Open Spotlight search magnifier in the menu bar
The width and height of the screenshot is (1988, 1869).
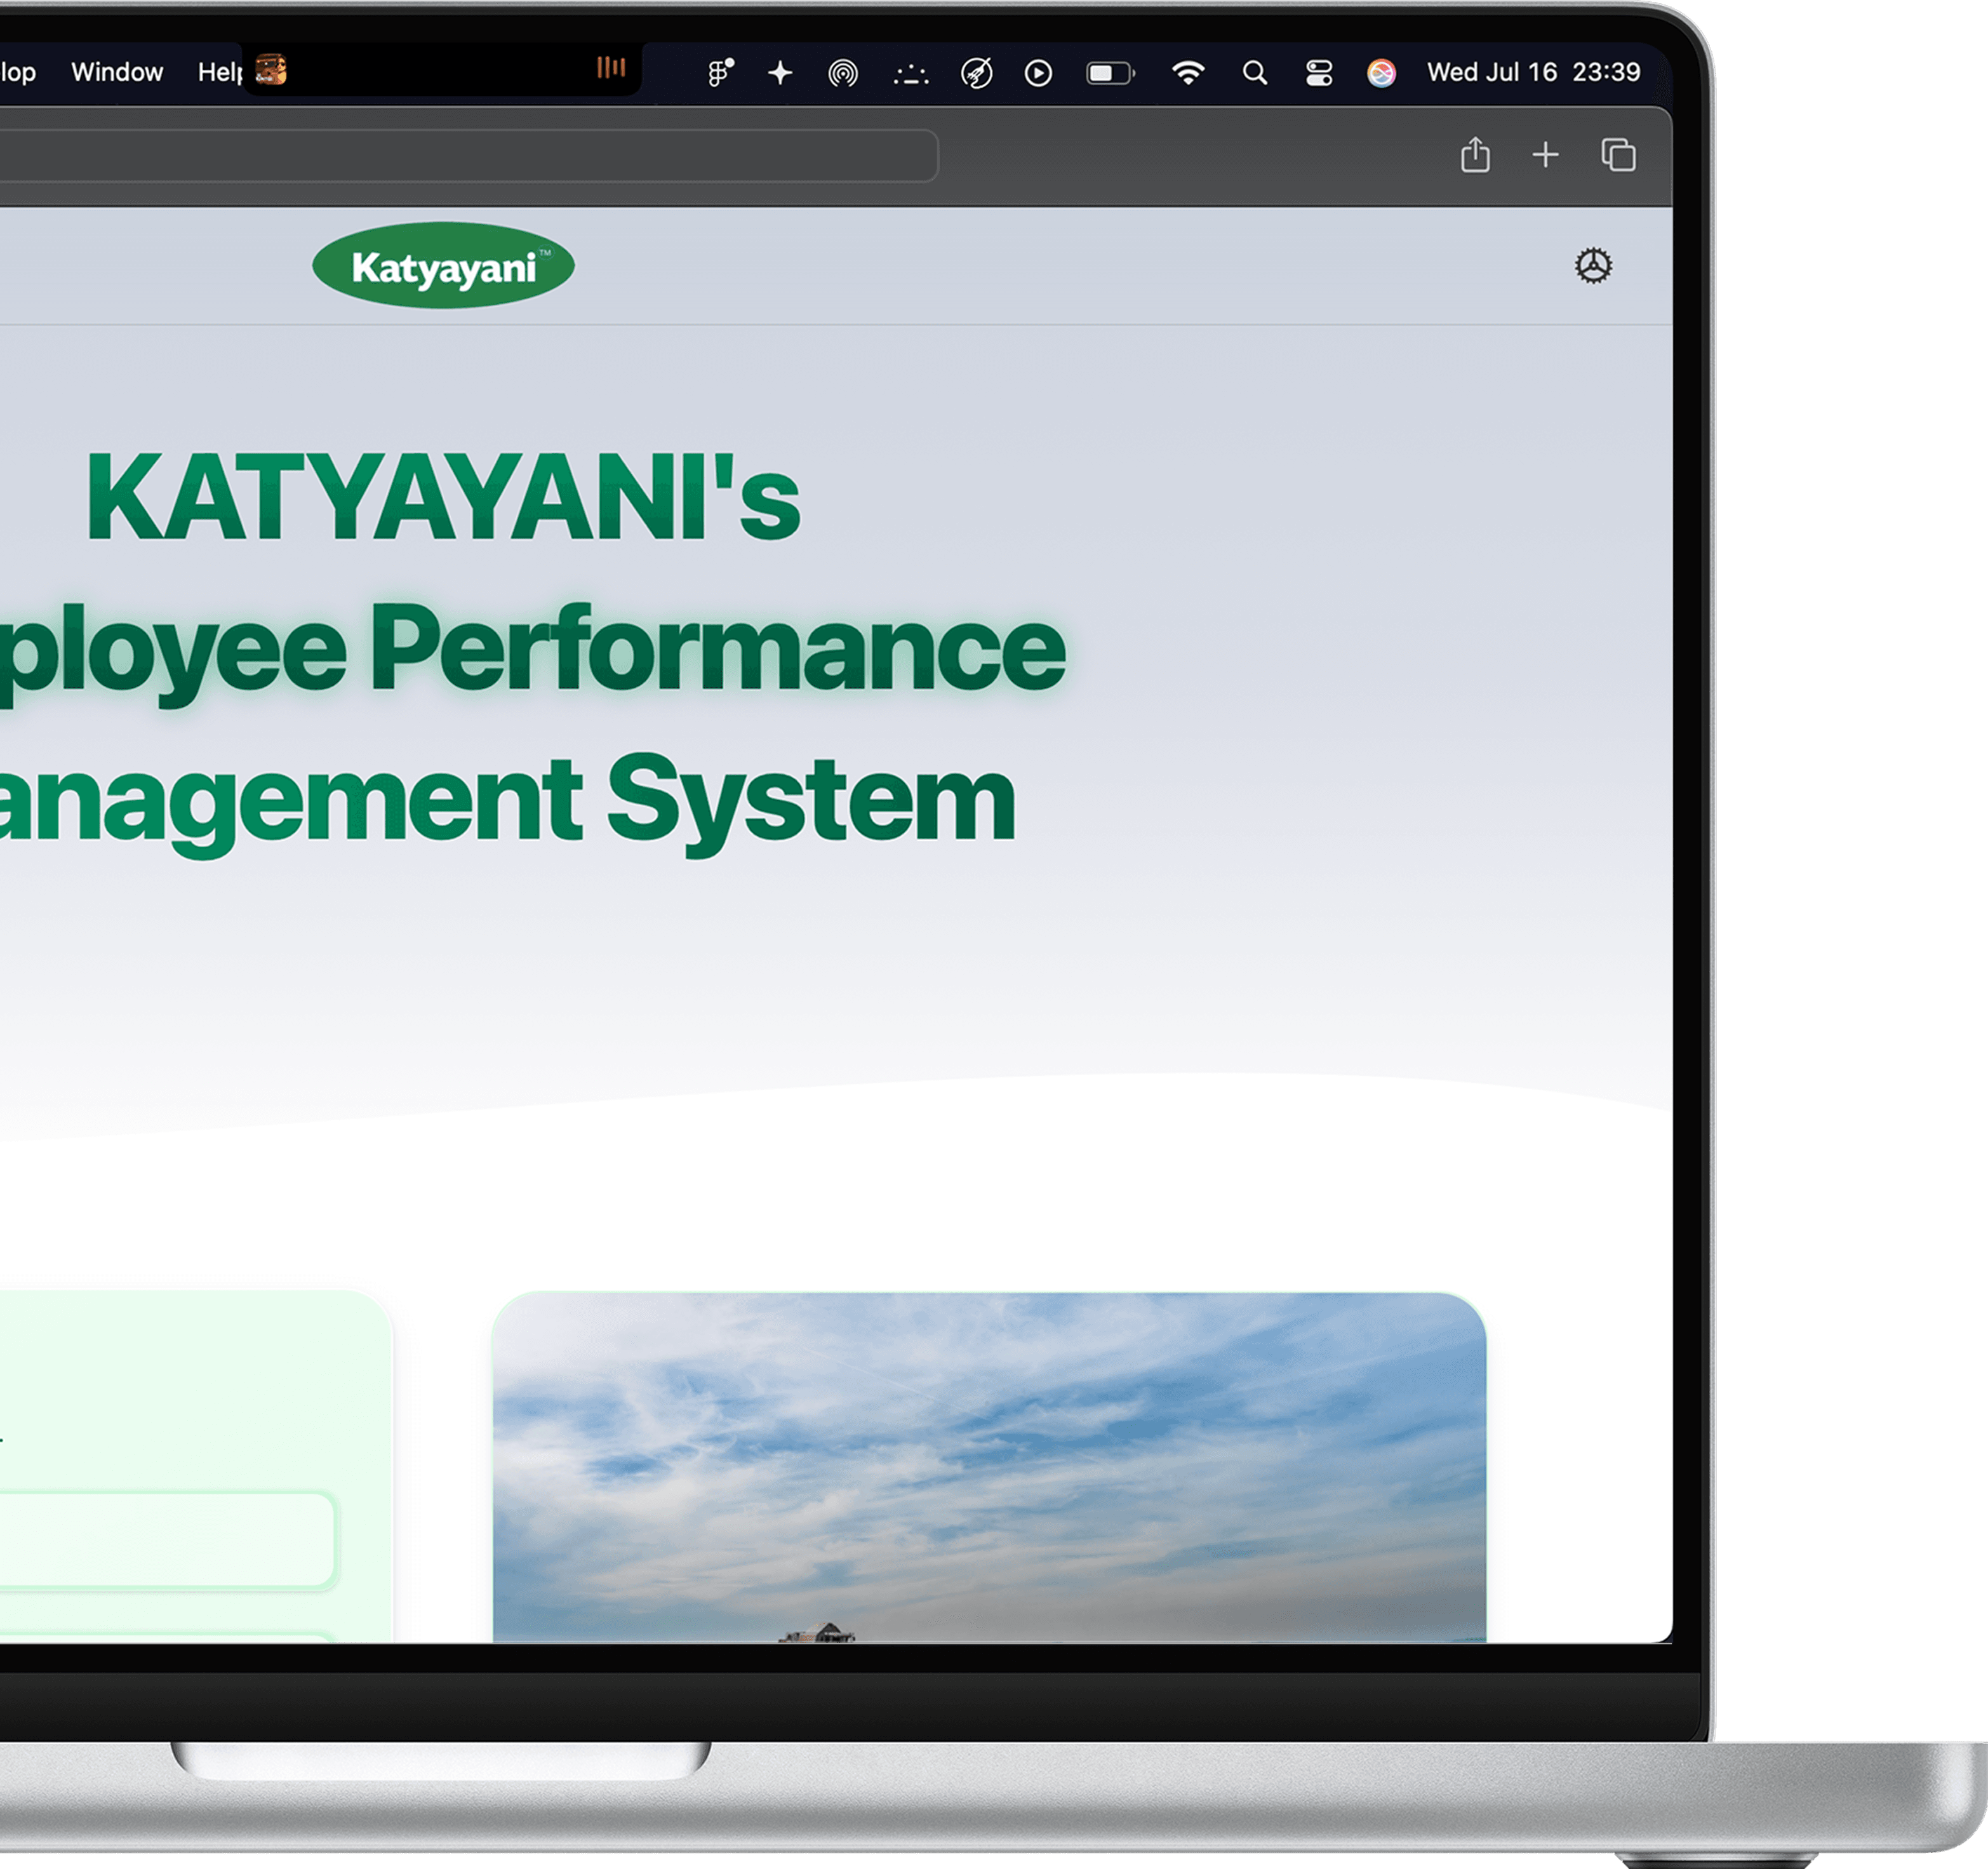pyautogui.click(x=1254, y=73)
